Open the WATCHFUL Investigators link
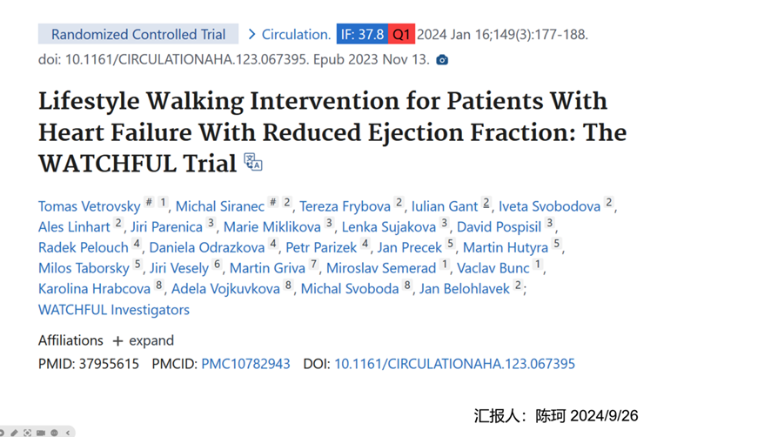This screenshot has width=771, height=437. point(113,309)
